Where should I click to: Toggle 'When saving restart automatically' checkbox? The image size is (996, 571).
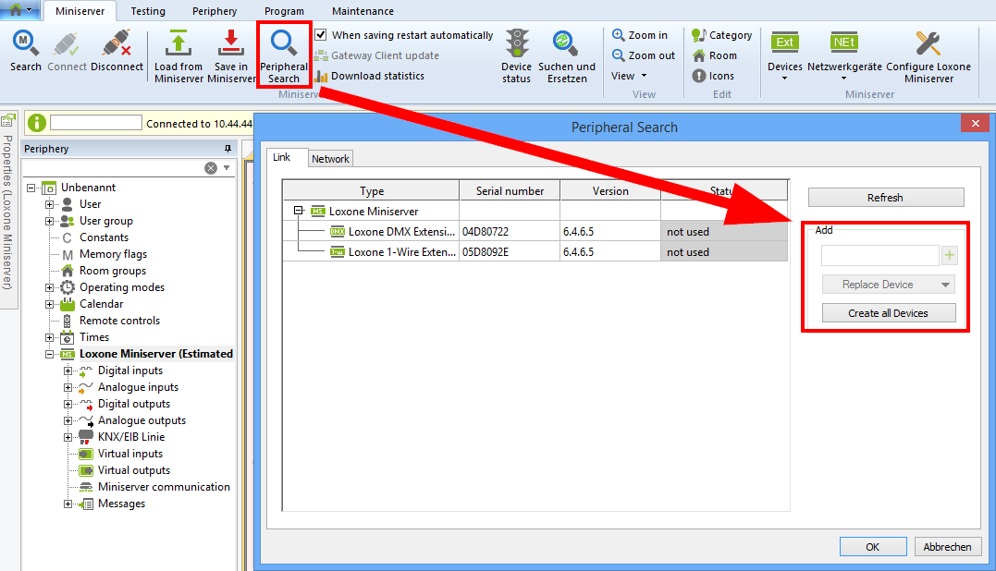321,35
